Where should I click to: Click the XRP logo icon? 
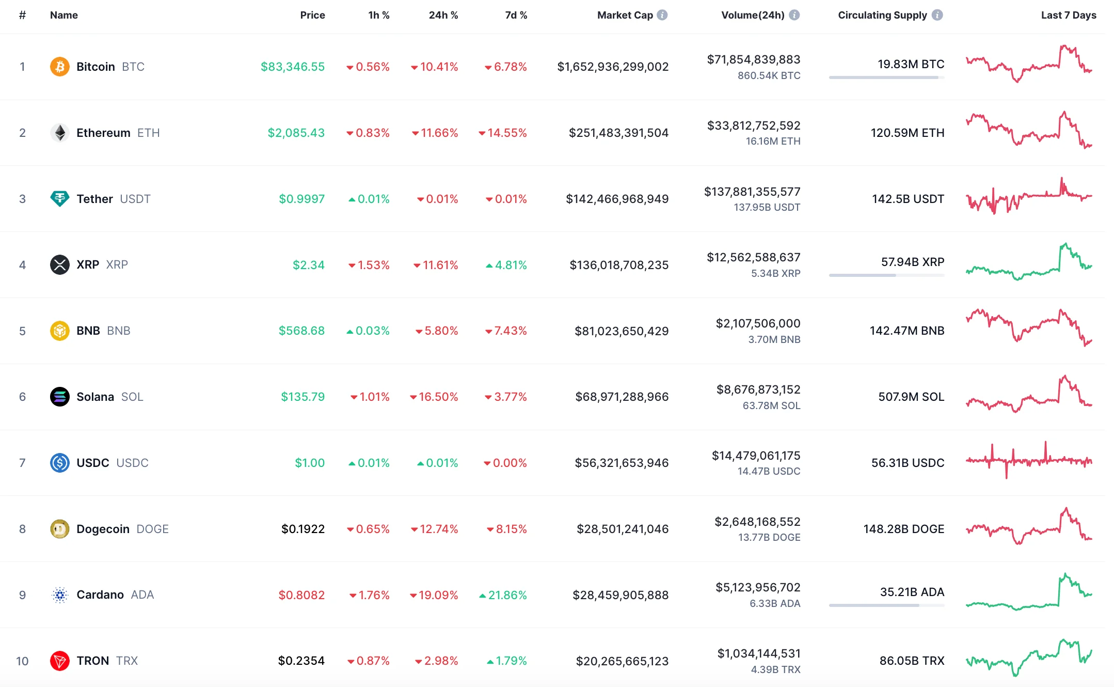click(60, 264)
